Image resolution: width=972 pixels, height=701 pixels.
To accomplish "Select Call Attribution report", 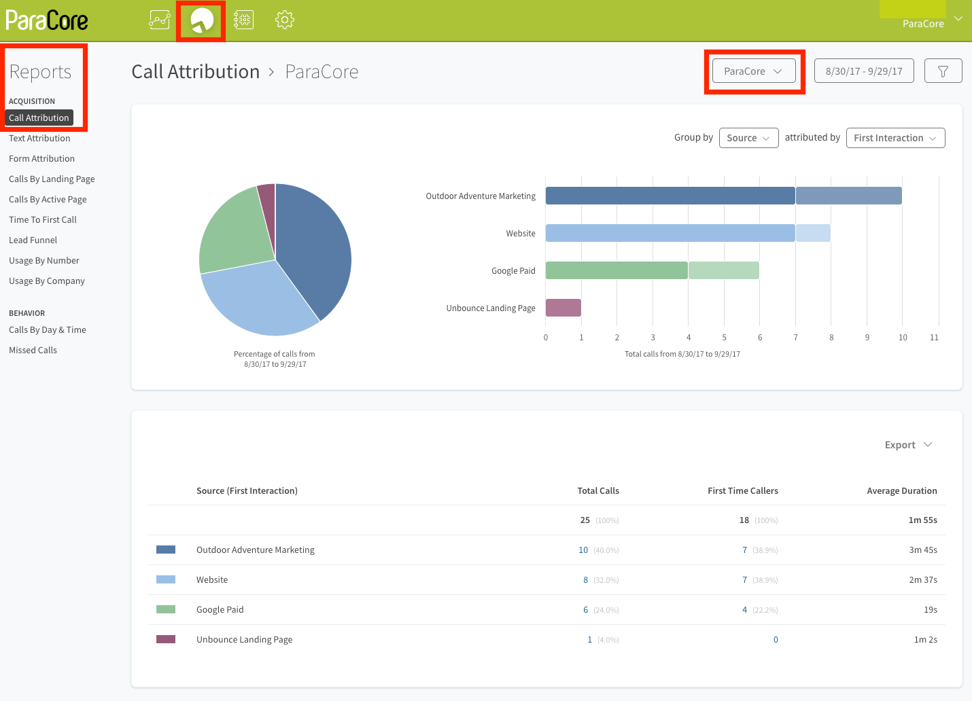I will coord(39,118).
